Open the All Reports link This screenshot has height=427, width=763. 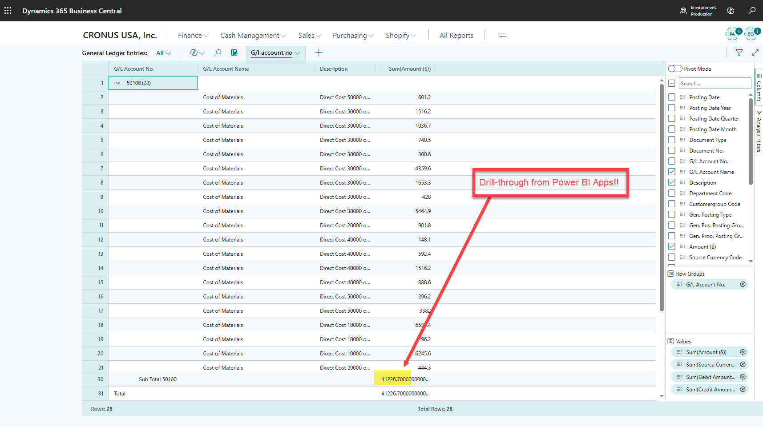(x=456, y=36)
